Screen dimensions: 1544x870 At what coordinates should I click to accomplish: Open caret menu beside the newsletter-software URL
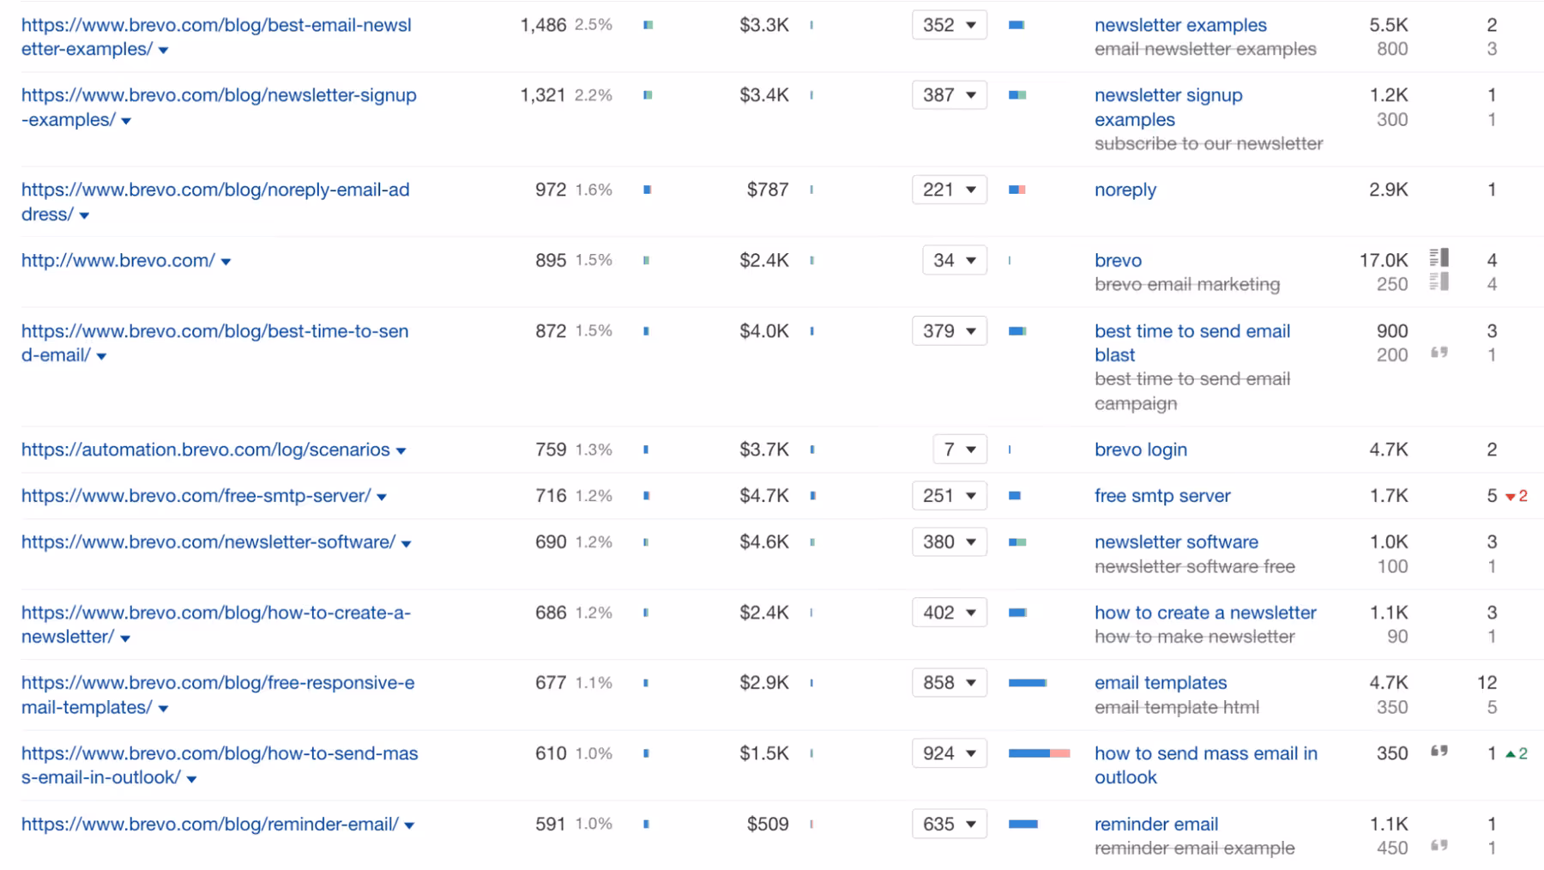pyautogui.click(x=407, y=543)
